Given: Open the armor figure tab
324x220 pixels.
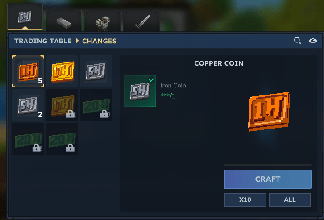Looking at the screenshot, I should 103,21.
